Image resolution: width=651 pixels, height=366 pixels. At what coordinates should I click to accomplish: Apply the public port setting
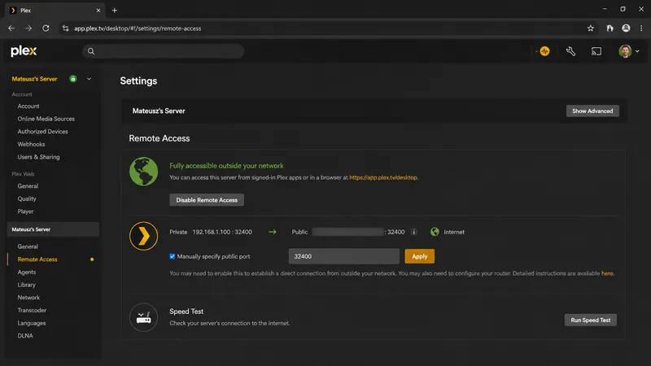click(419, 256)
